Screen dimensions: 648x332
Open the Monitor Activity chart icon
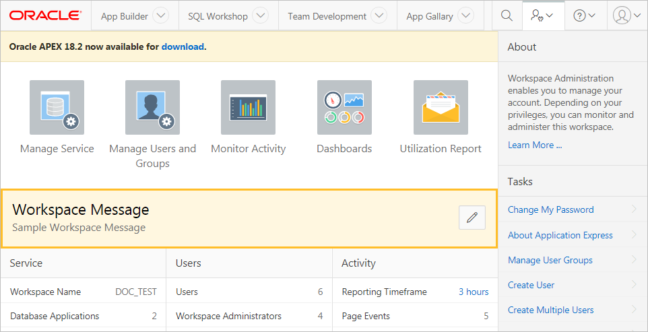[248, 108]
